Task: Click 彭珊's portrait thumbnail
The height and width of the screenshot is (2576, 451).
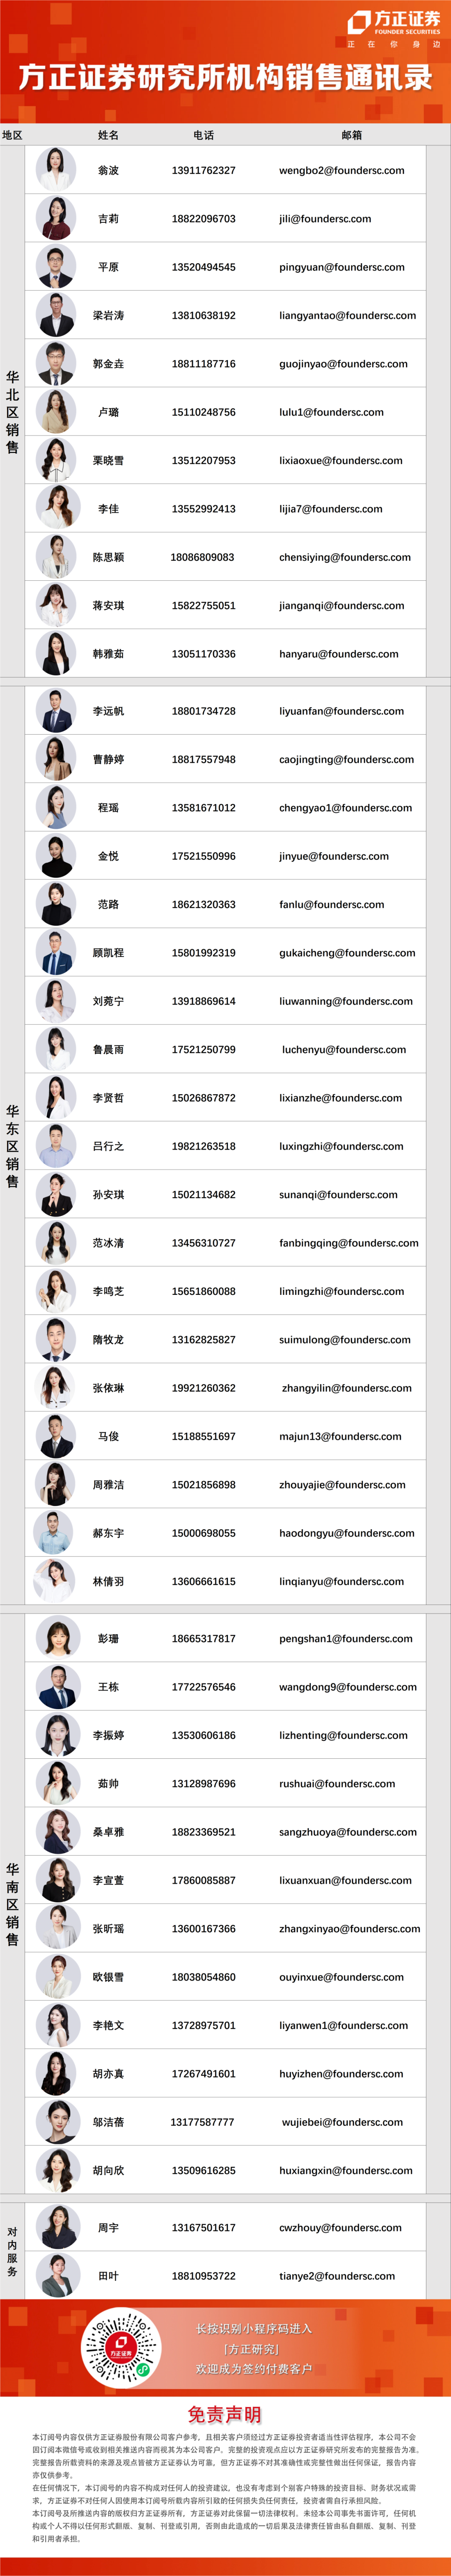Action: (56, 1638)
